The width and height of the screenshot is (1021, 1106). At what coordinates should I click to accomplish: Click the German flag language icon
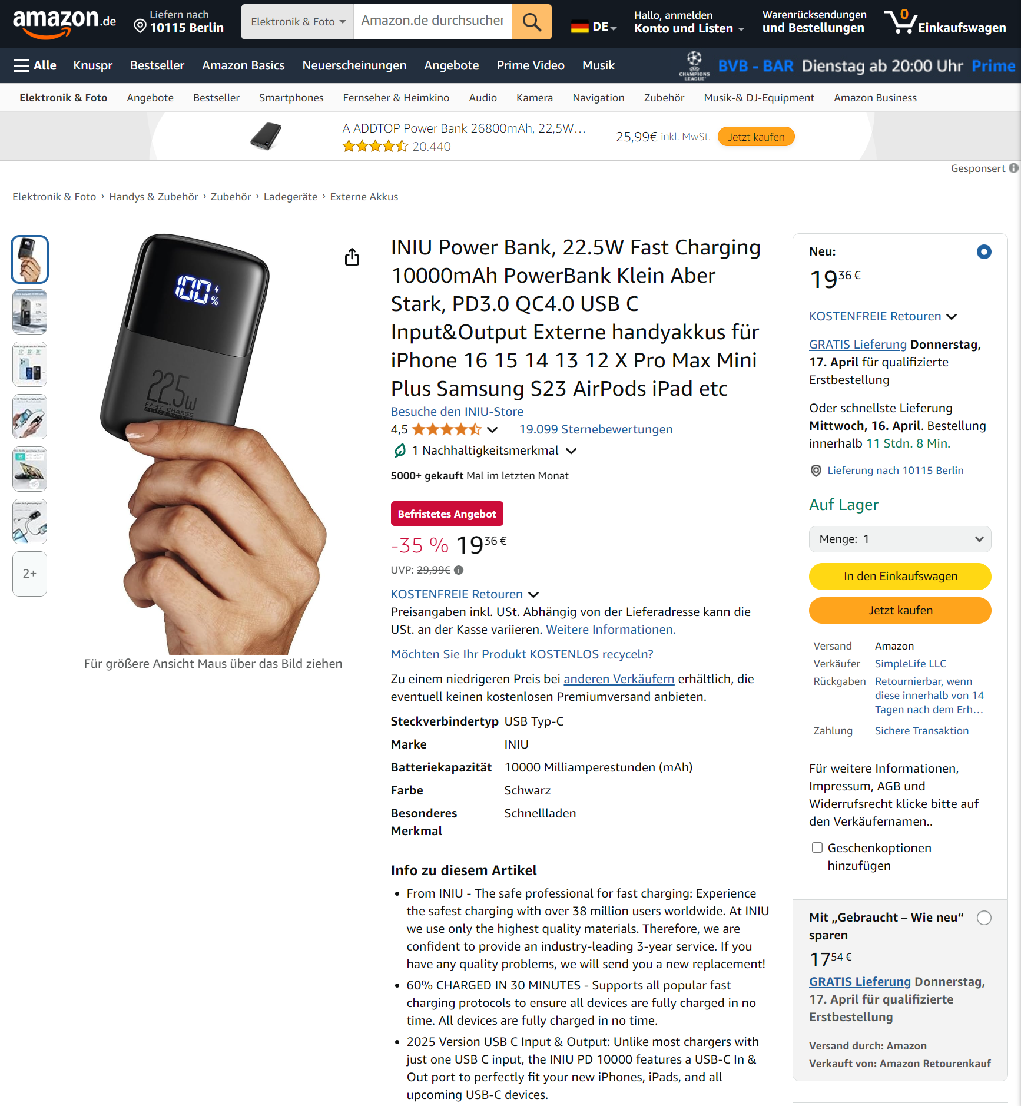(580, 27)
